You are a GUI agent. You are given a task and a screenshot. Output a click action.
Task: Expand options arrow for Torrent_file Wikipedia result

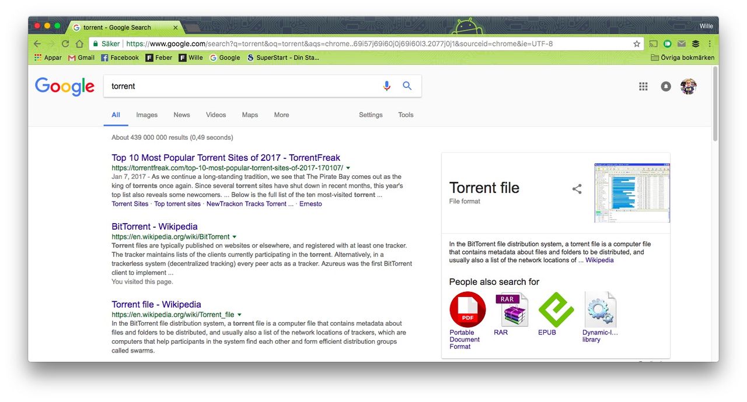click(x=239, y=315)
